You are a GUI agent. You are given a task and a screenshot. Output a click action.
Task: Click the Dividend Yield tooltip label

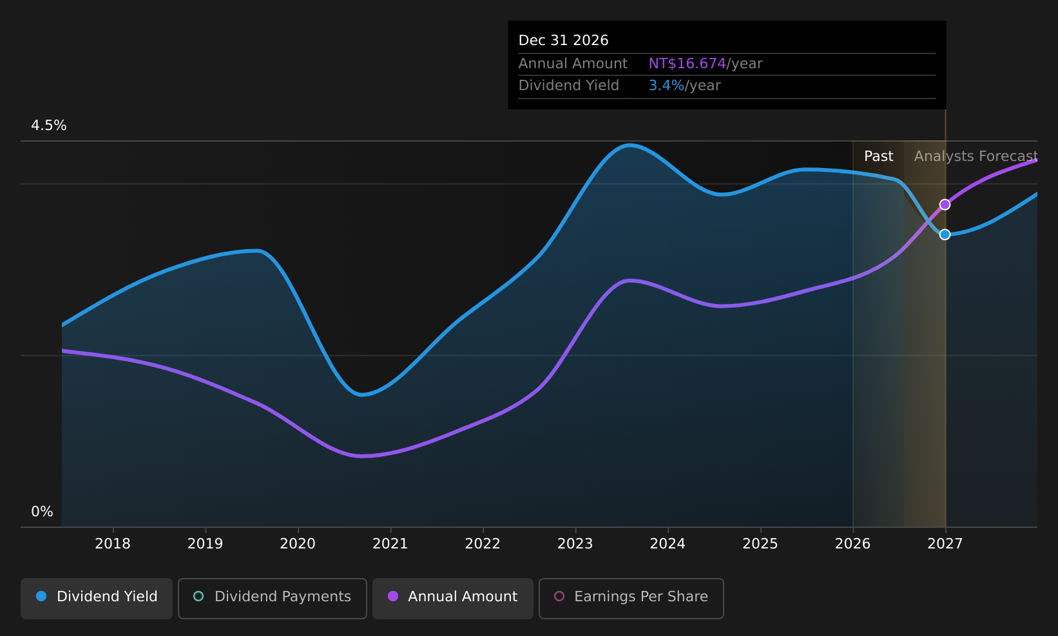coord(569,86)
